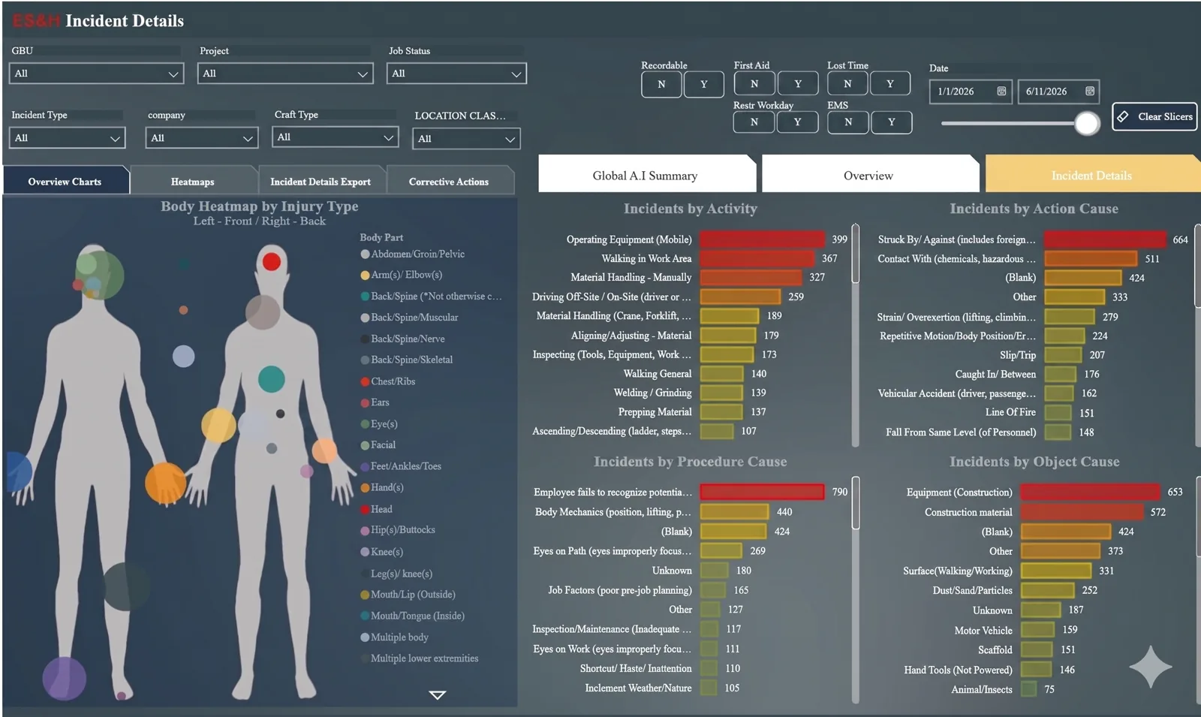The height and width of the screenshot is (717, 1201).
Task: Click the Chest/Ribs legend marker
Action: (x=365, y=381)
